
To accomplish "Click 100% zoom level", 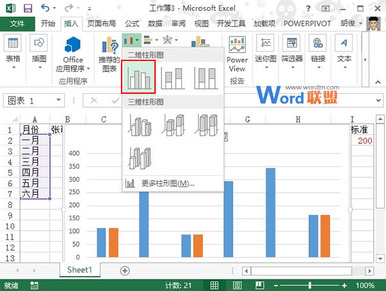I will point(365,285).
